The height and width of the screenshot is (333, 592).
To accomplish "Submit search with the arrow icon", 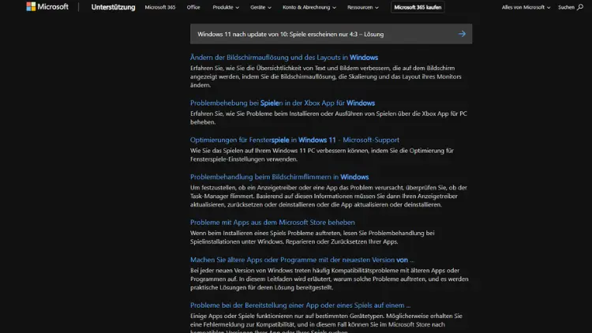I will pyautogui.click(x=462, y=34).
